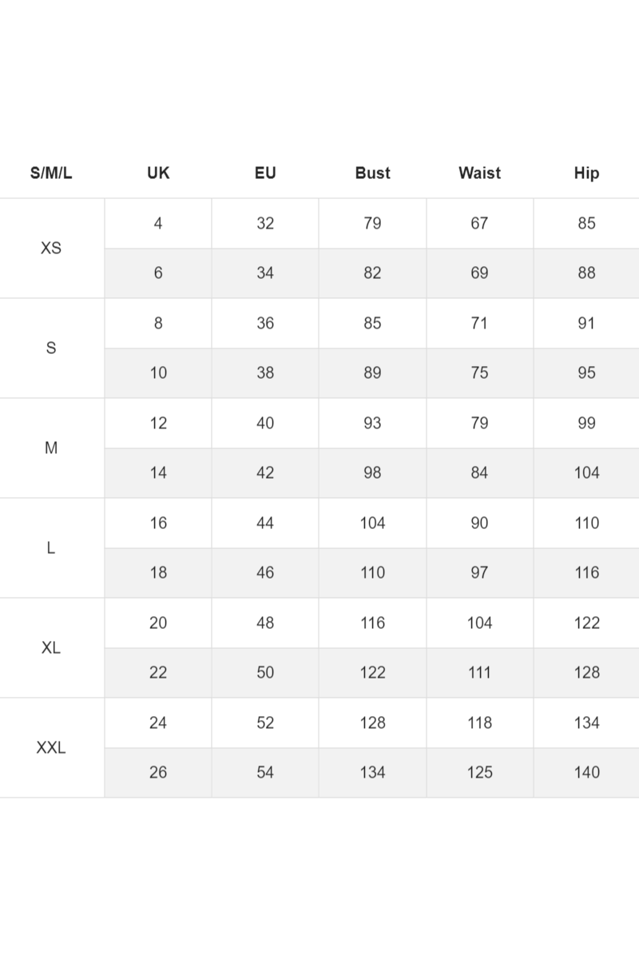Click EU size 38 cell
Viewport: 639px width, 959px height.
(x=265, y=373)
